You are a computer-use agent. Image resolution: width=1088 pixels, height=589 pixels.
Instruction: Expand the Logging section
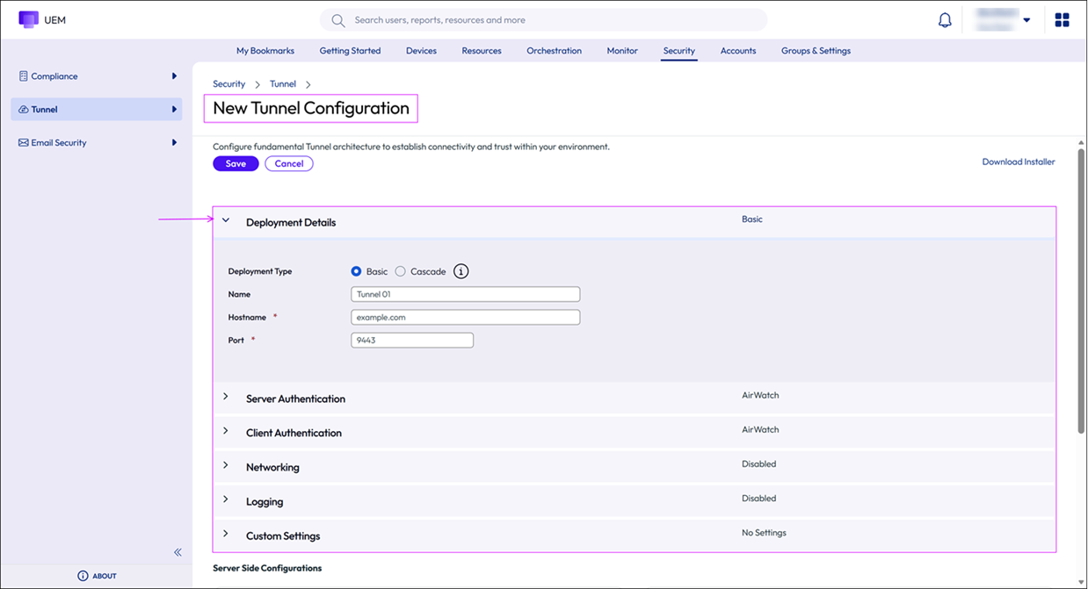pos(226,500)
